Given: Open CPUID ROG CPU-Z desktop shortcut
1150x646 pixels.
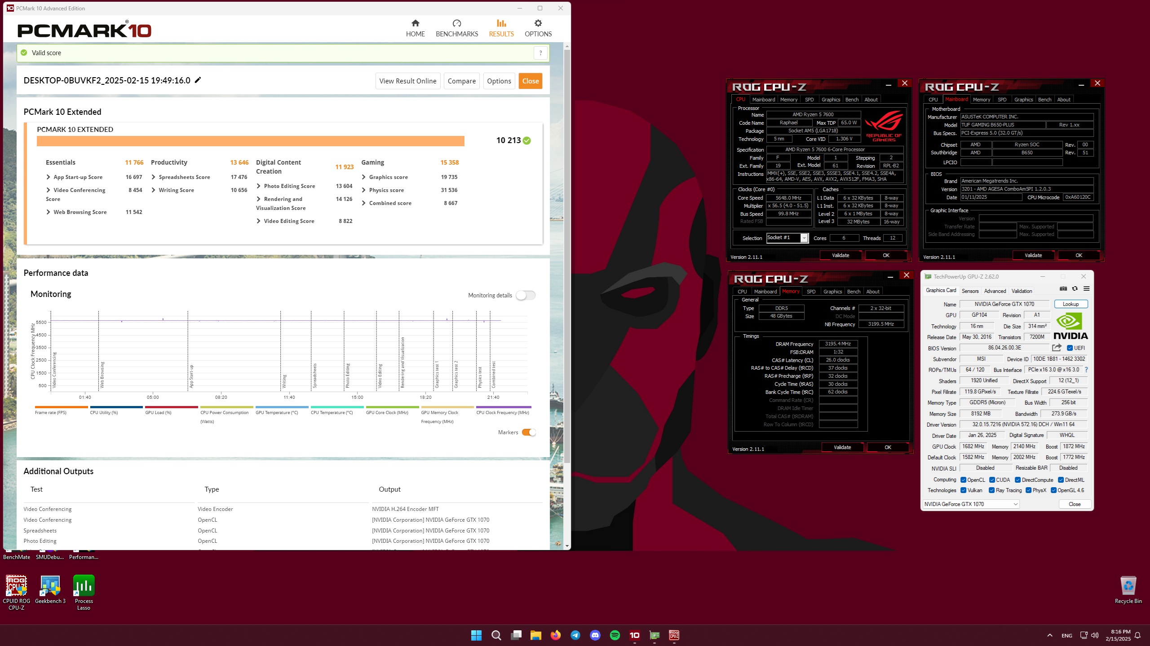Looking at the screenshot, I should point(17,593).
